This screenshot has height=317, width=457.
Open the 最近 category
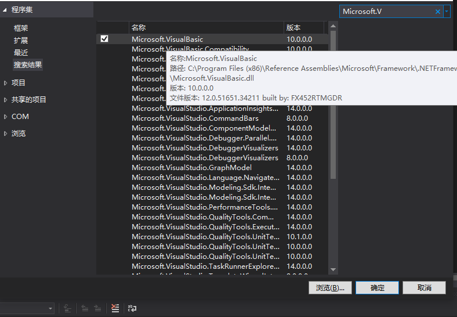pos(21,52)
